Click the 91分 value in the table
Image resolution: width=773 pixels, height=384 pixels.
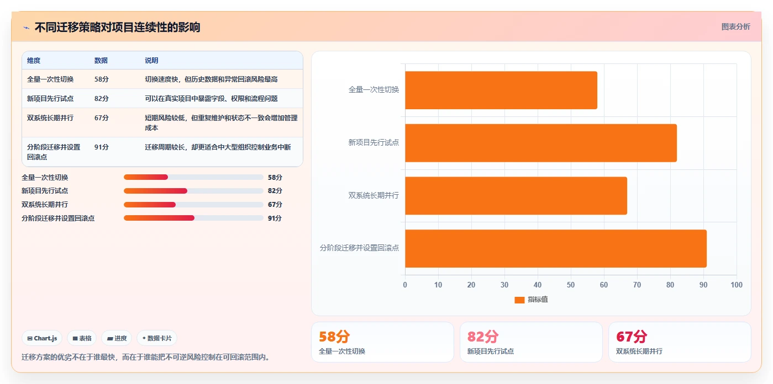(102, 147)
